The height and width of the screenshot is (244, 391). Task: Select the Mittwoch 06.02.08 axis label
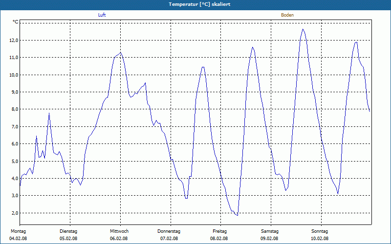[119, 235]
